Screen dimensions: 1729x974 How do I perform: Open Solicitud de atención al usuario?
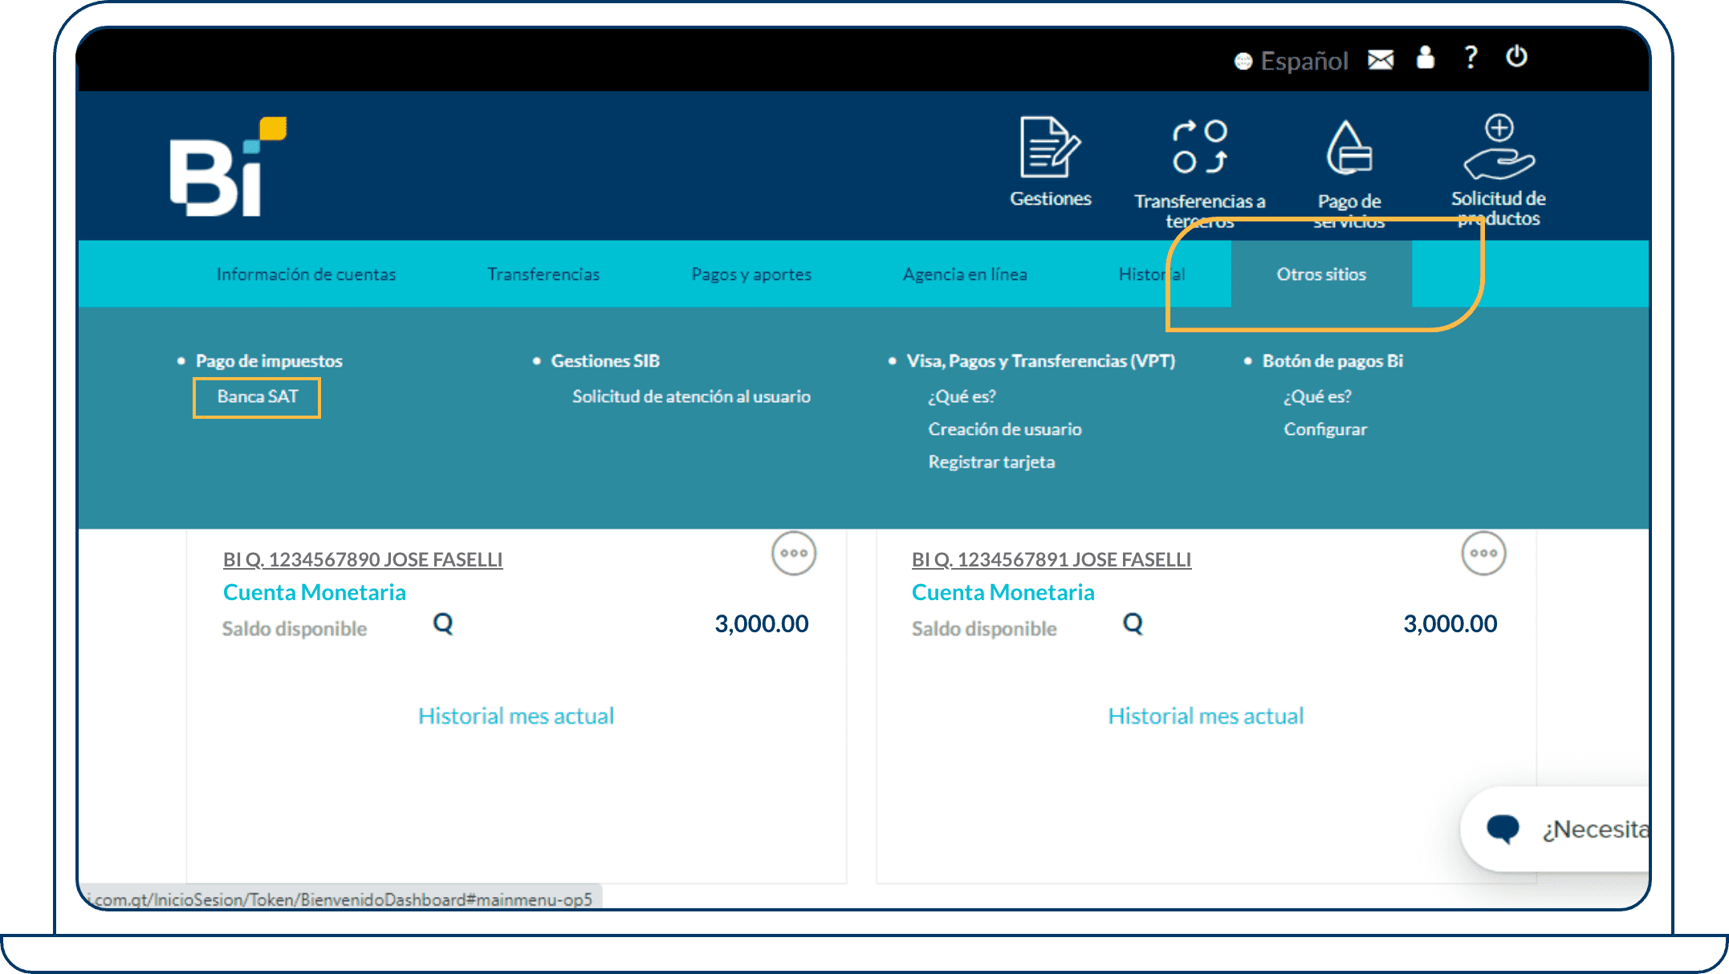[691, 397]
